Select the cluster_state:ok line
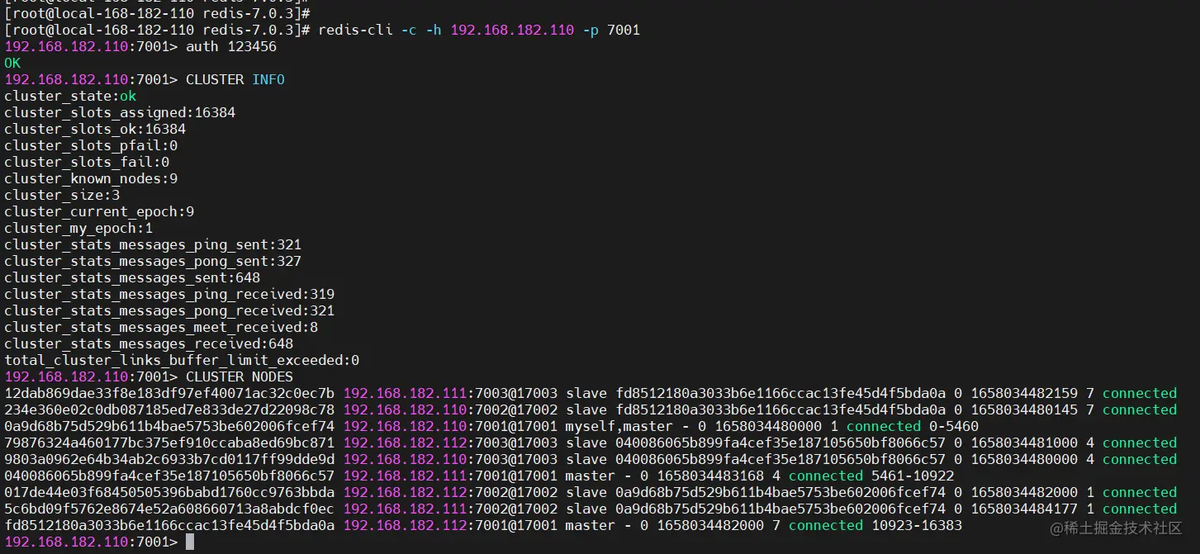 coord(70,97)
